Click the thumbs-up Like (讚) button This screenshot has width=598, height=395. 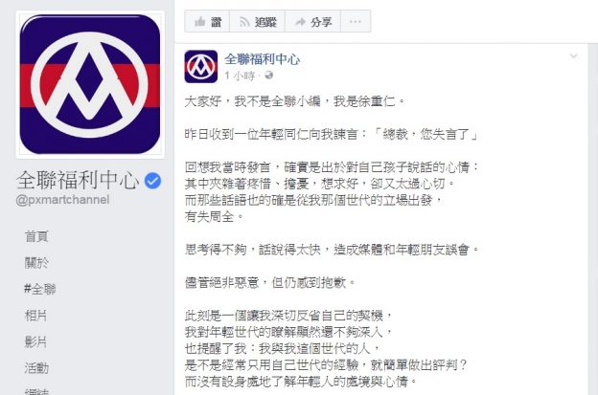(x=207, y=22)
